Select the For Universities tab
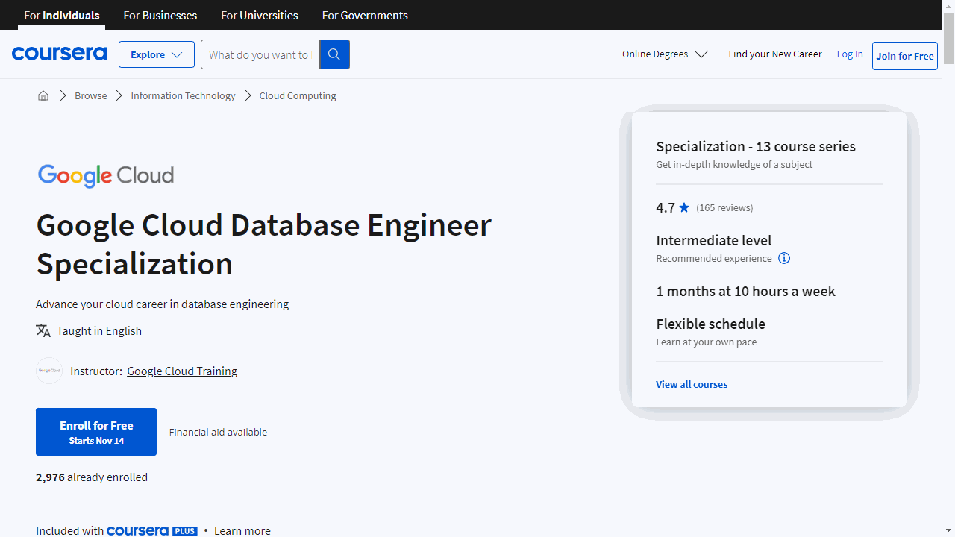Screen dimensions: 955x537 click(x=260, y=15)
